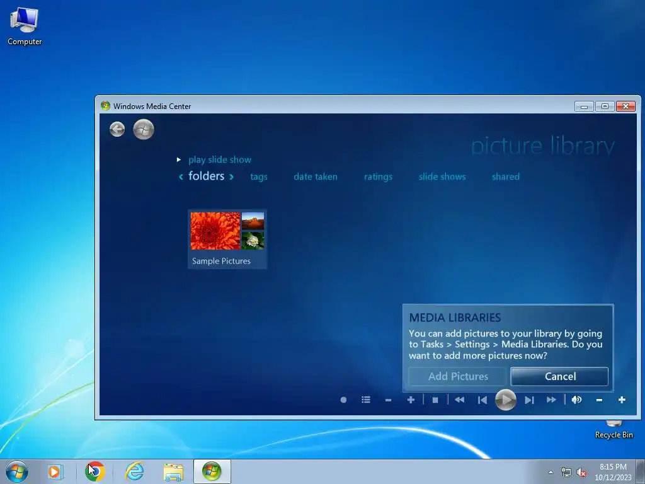Select the folders view tab

(x=206, y=176)
